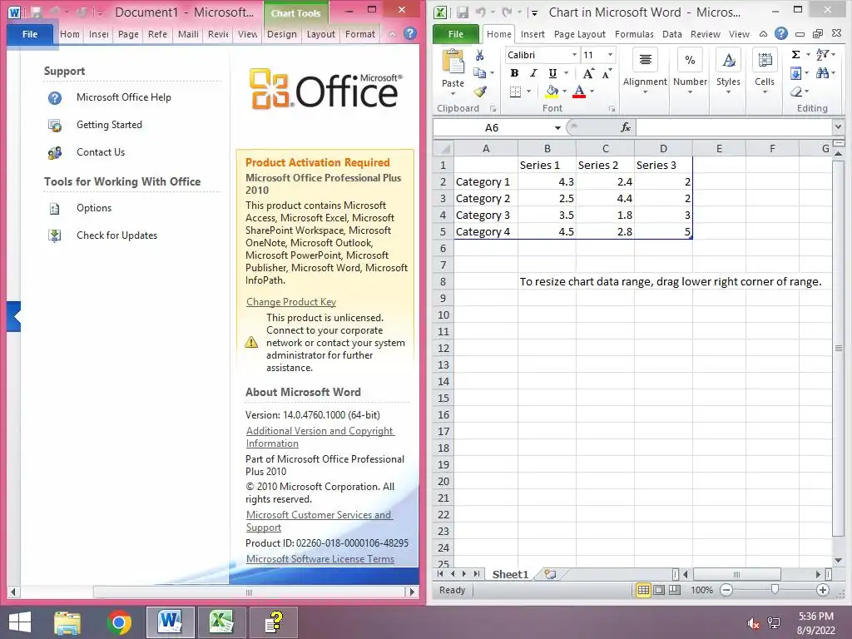Open Chrome from the Windows taskbar
Image resolution: width=852 pixels, height=639 pixels.
tap(119, 622)
